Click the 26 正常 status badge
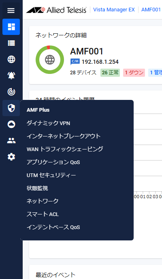Viewport: 162px width, 279px height. pos(110,73)
